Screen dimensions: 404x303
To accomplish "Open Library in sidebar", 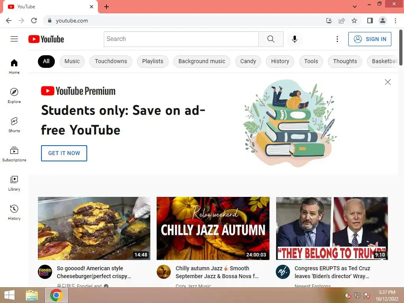I will tap(14, 183).
